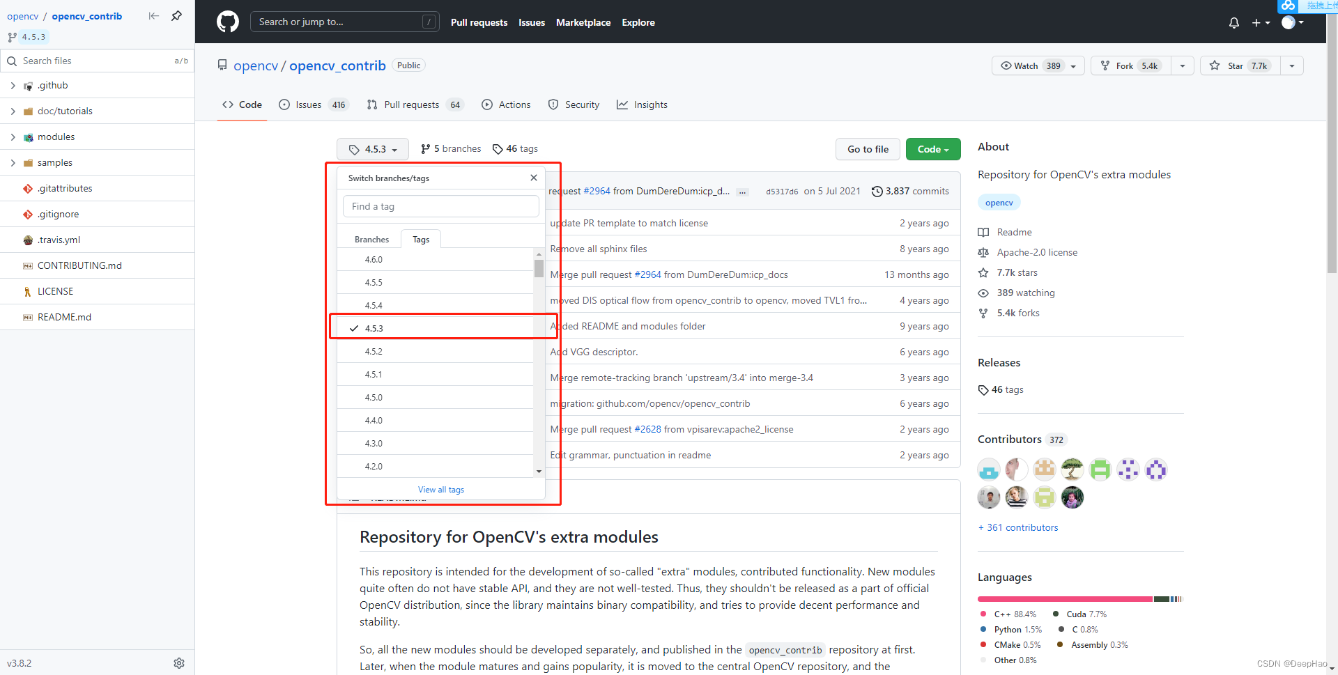The width and height of the screenshot is (1338, 675).
Task: Switch to the repository Issues tab
Action: [x=313, y=104]
